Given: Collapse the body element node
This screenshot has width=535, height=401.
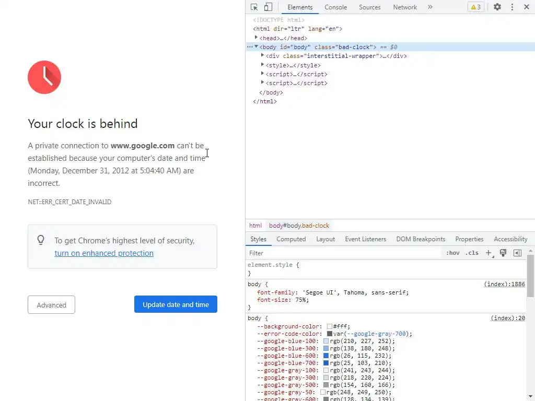Looking at the screenshot, I should (256, 46).
